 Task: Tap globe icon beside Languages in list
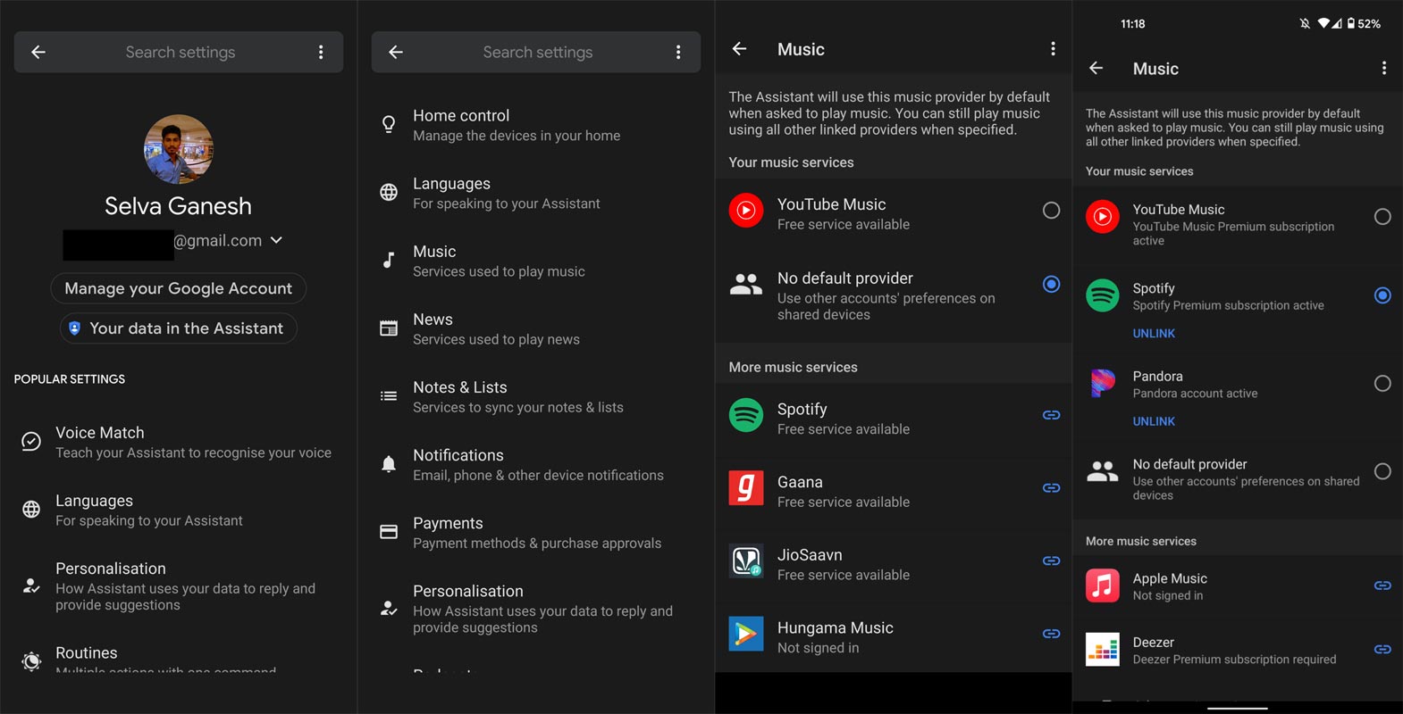(x=389, y=192)
